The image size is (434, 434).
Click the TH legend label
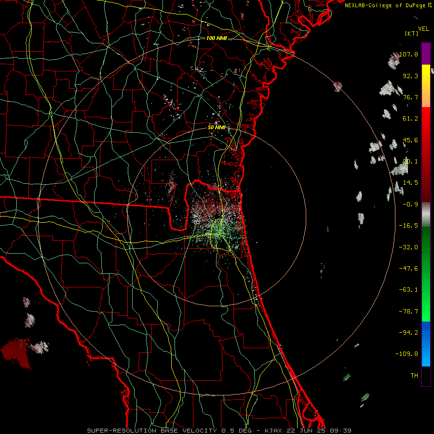tap(414, 376)
